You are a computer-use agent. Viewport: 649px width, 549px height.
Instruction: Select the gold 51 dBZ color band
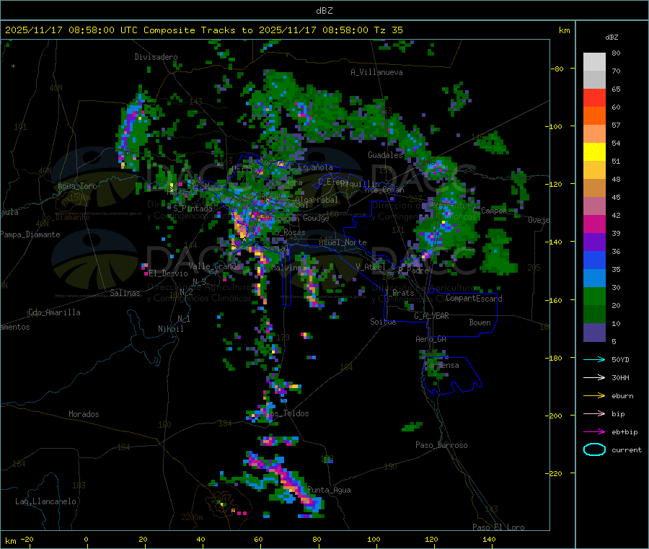pyautogui.click(x=594, y=170)
